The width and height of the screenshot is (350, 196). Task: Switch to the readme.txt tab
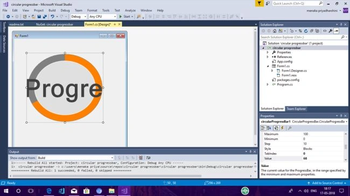click(16, 24)
